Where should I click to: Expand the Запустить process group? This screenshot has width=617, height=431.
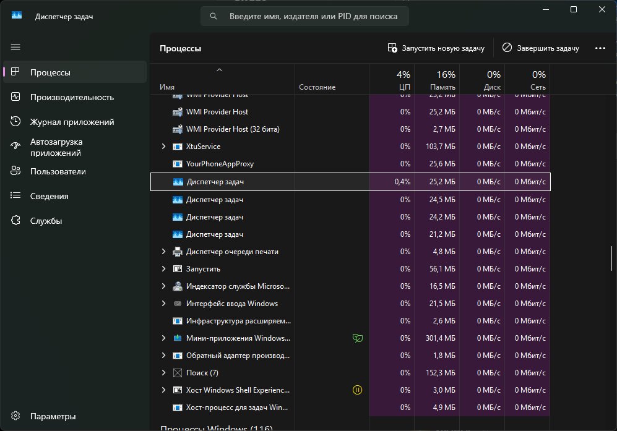163,269
